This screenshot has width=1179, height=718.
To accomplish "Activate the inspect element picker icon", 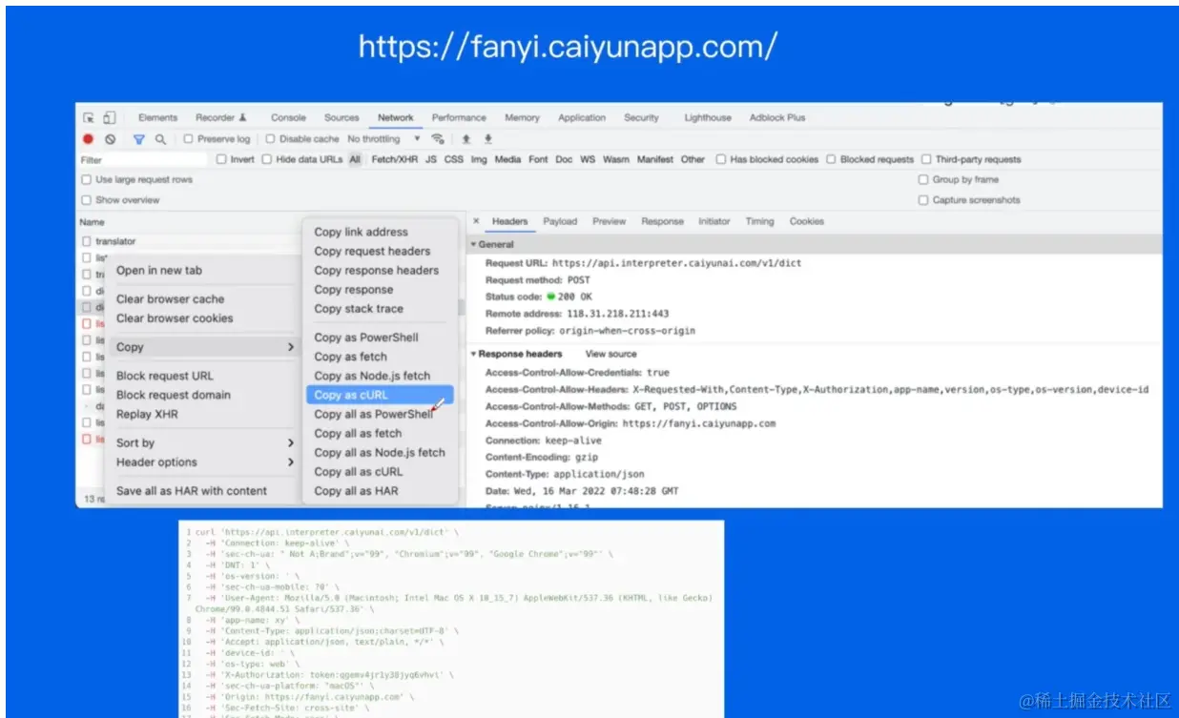I will point(89,118).
